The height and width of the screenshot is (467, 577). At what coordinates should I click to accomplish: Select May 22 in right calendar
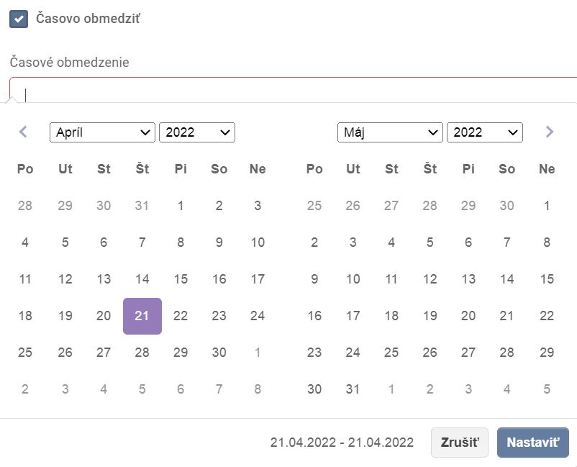click(x=547, y=316)
